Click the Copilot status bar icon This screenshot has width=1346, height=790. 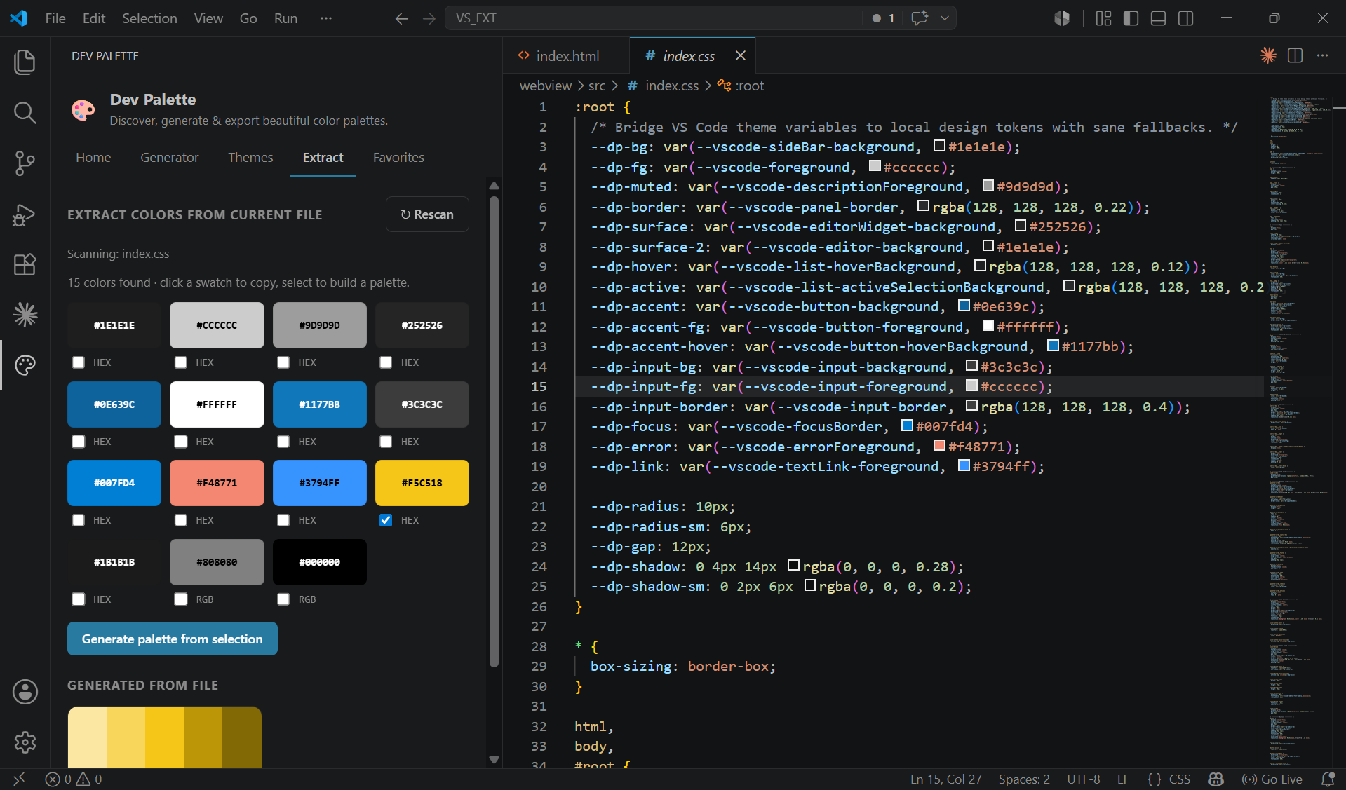pyautogui.click(x=1216, y=779)
